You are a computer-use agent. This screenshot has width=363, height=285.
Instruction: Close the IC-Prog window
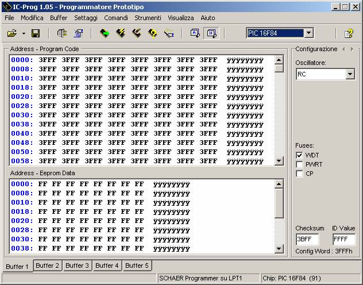pos(356,7)
